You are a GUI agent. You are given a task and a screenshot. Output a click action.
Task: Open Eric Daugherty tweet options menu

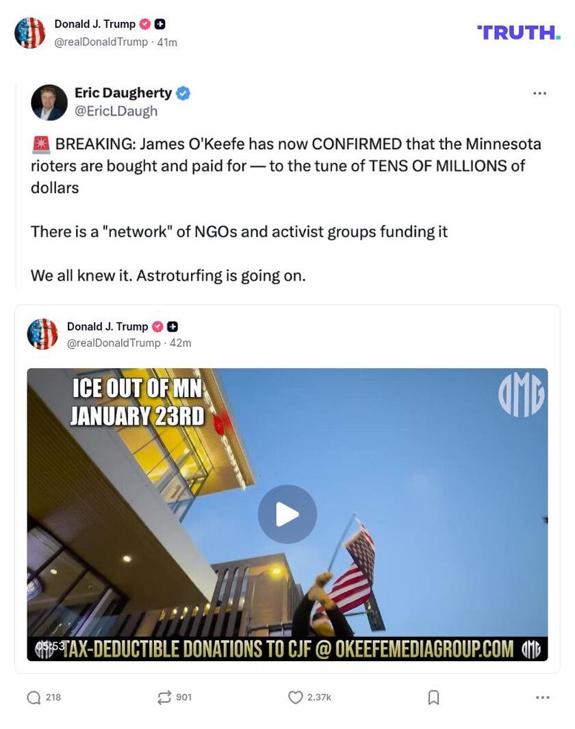[x=539, y=94]
